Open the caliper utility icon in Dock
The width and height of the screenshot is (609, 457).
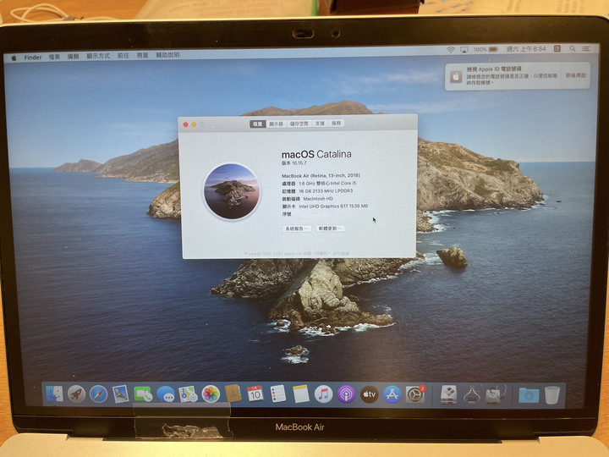[471, 394]
